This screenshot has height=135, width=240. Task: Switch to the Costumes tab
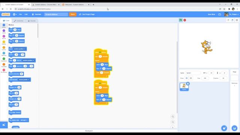pos(18,21)
